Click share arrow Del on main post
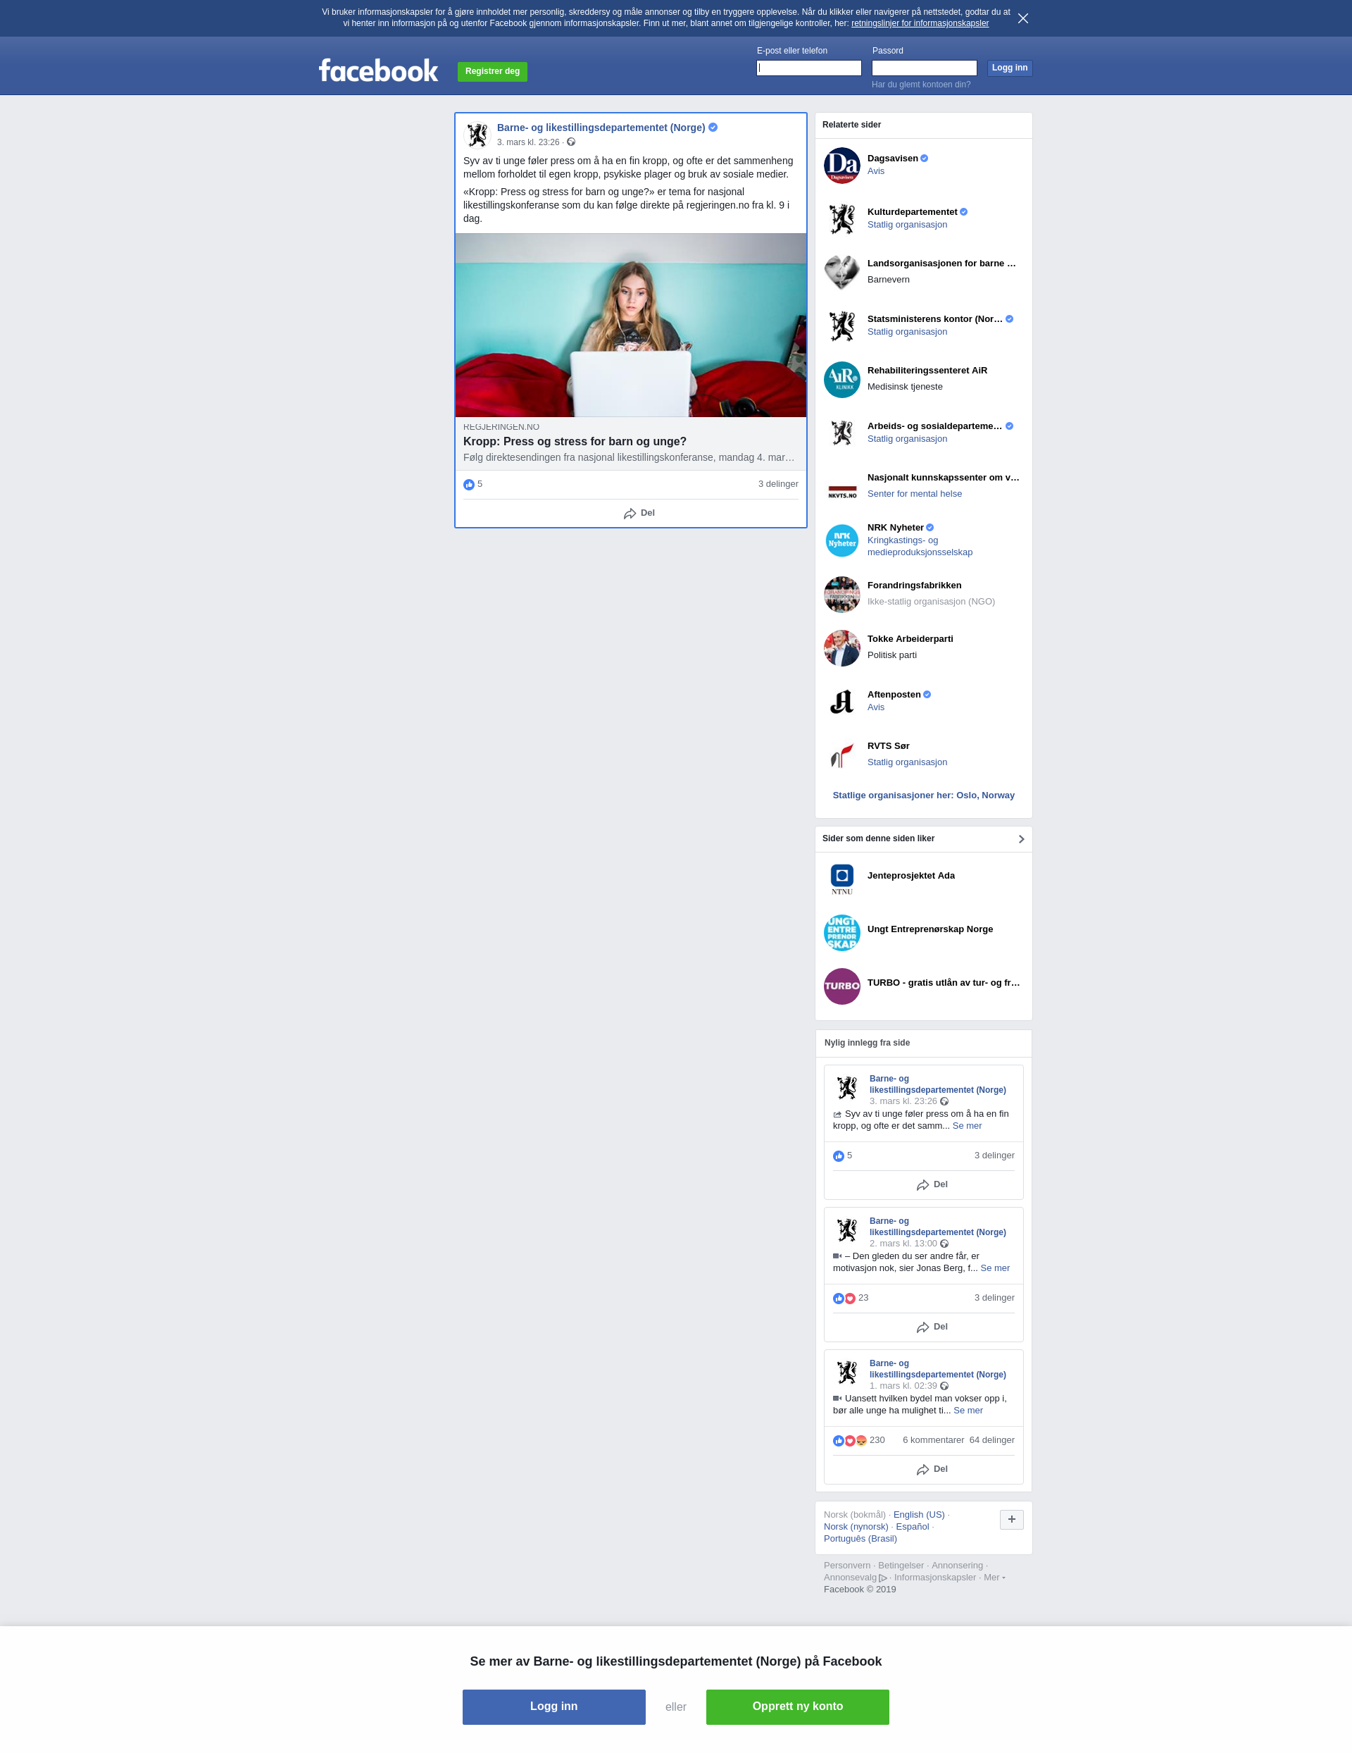Screen dimensions: 1352x1753 (639, 513)
